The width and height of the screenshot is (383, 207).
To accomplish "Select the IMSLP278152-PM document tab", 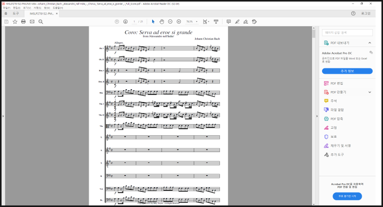I will (42, 14).
